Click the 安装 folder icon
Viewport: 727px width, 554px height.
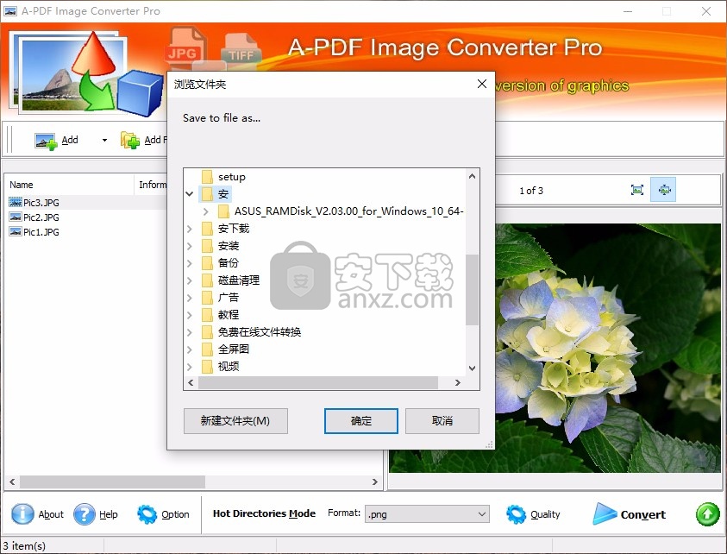(208, 246)
